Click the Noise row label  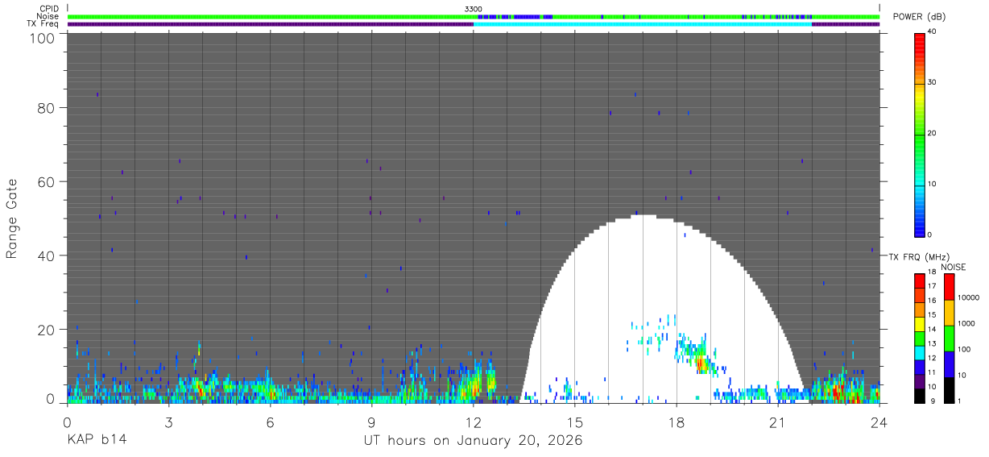click(49, 16)
